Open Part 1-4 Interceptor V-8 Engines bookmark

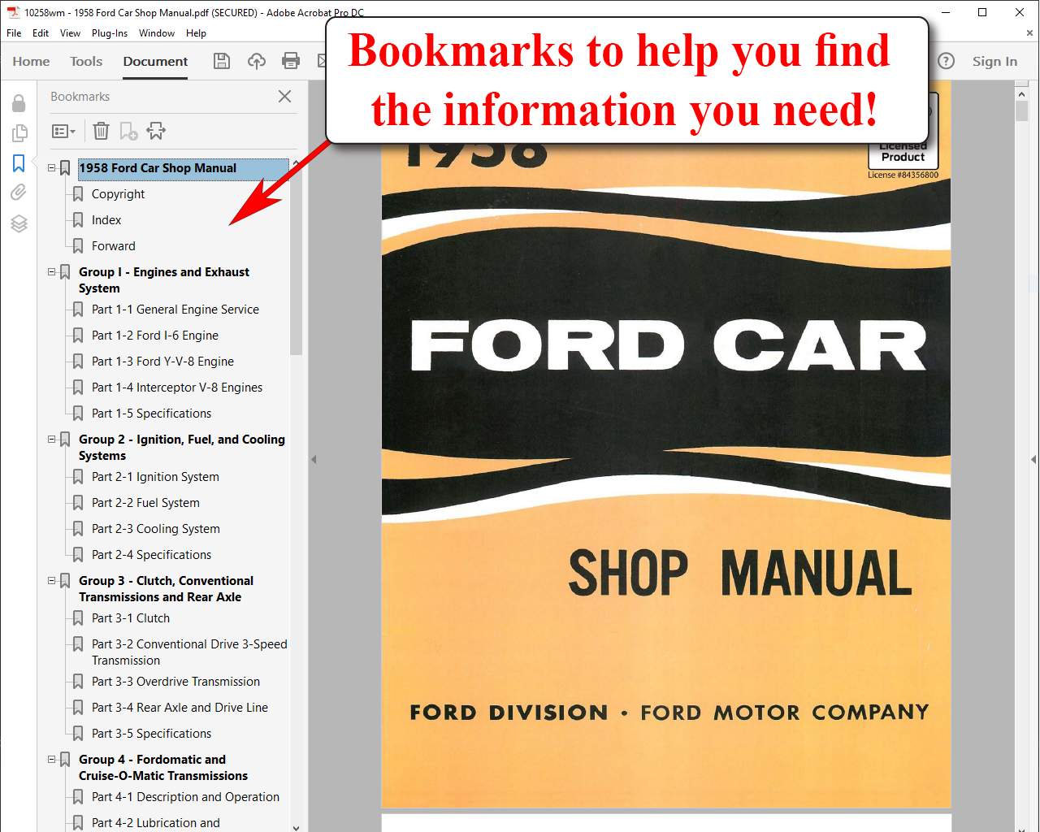coord(177,388)
